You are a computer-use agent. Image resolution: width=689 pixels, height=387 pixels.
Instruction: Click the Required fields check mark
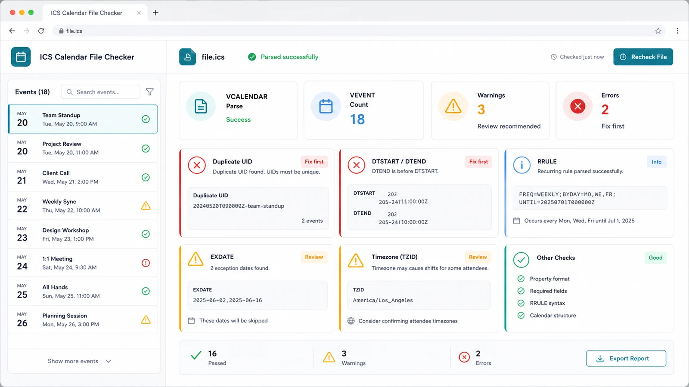(521, 291)
